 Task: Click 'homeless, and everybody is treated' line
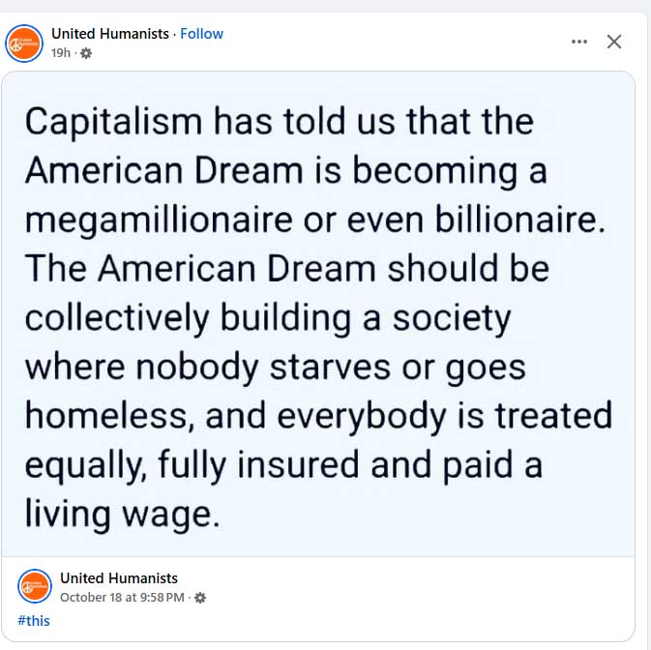coord(318,416)
